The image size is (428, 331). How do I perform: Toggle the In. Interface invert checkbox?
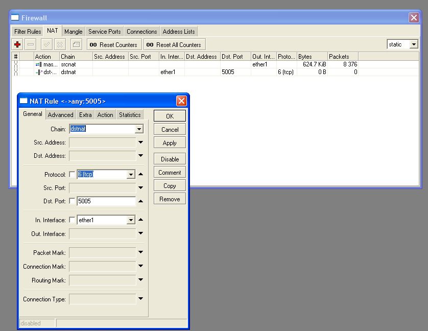[x=72, y=220]
